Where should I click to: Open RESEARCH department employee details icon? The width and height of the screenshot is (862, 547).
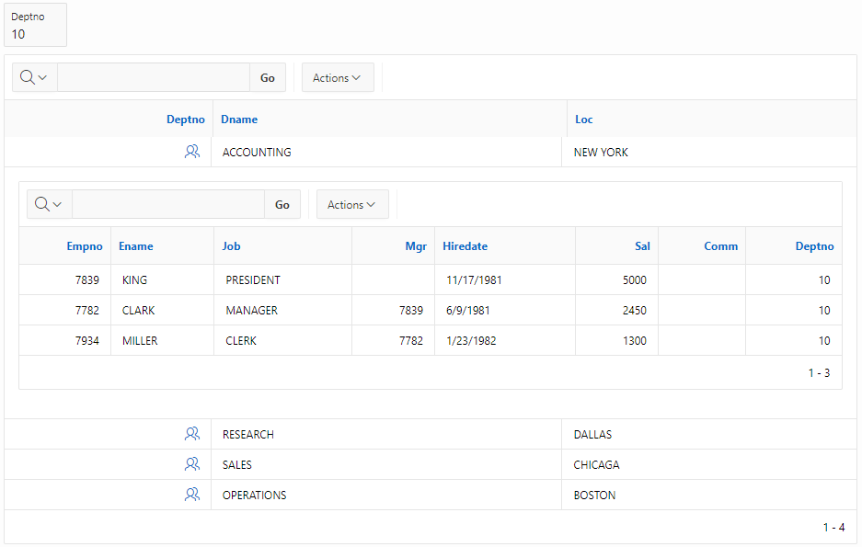(192, 433)
